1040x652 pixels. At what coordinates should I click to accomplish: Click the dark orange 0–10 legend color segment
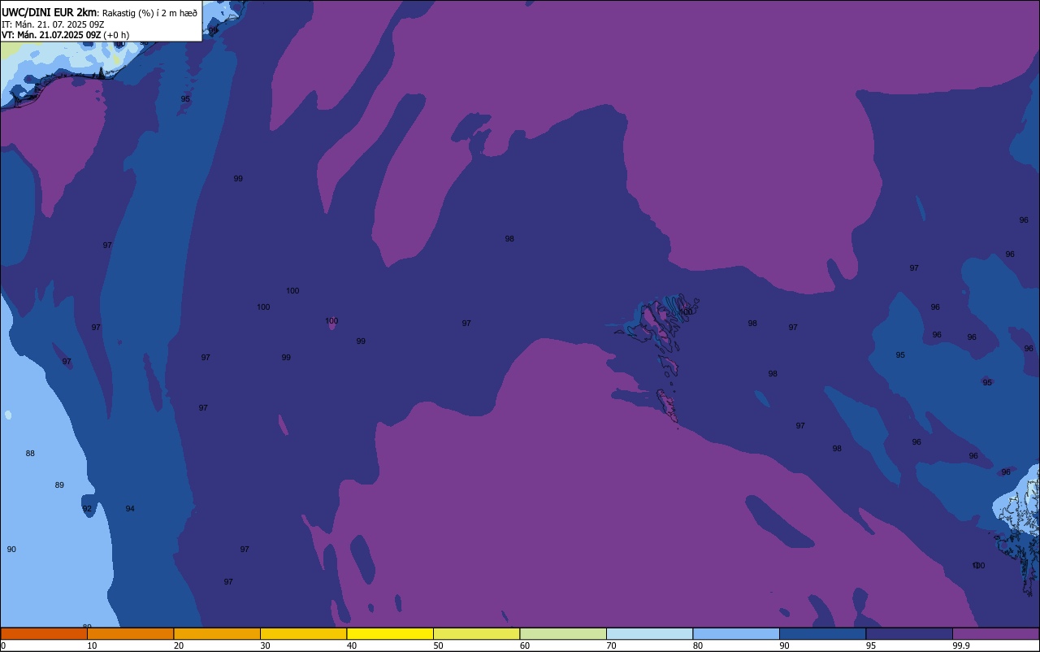44,633
